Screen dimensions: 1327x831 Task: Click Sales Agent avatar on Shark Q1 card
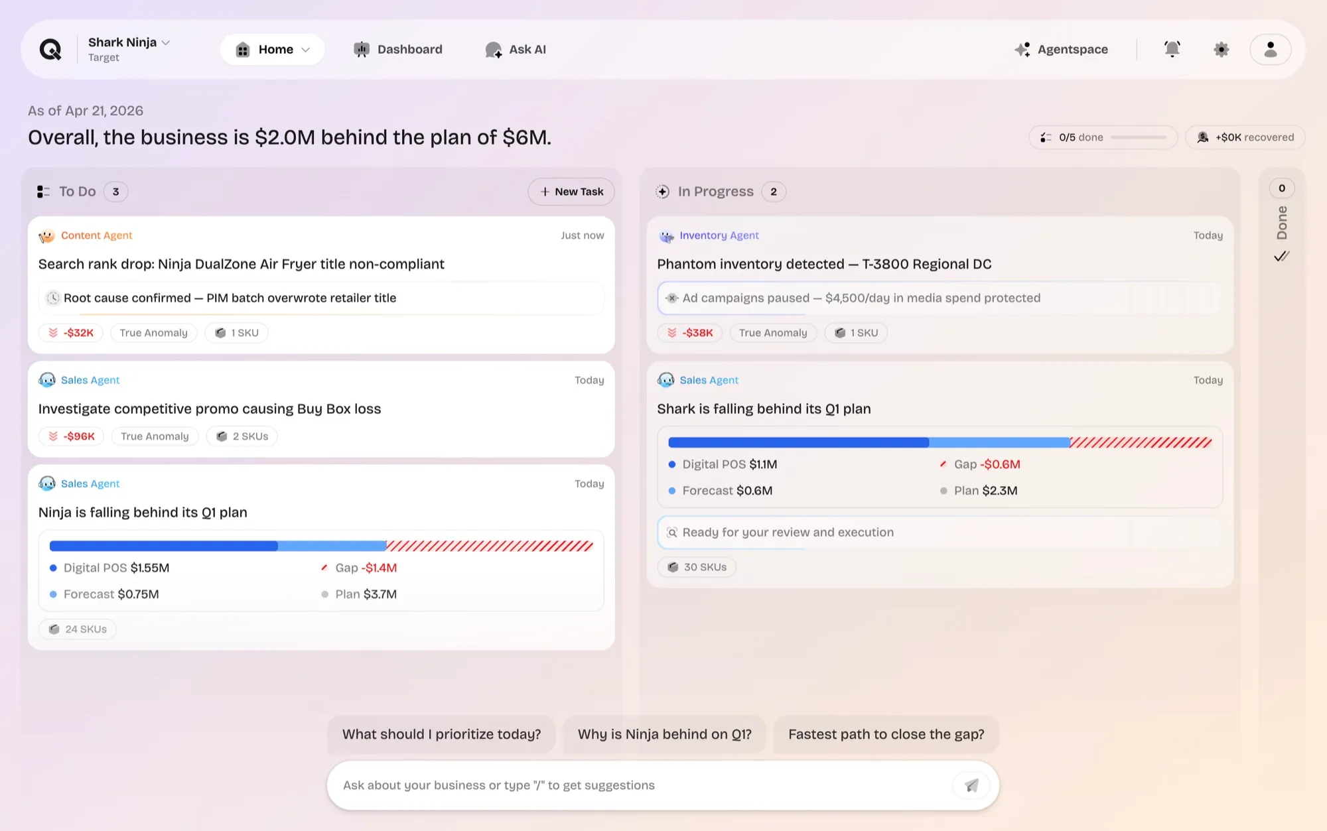666,380
